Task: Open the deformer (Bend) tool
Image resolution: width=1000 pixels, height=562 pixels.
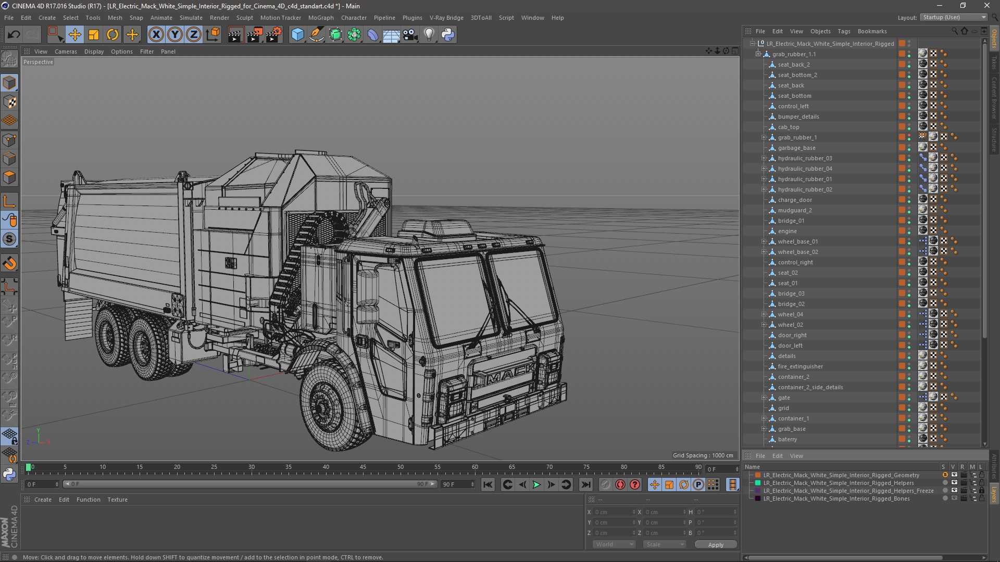Action: pyautogui.click(x=373, y=35)
